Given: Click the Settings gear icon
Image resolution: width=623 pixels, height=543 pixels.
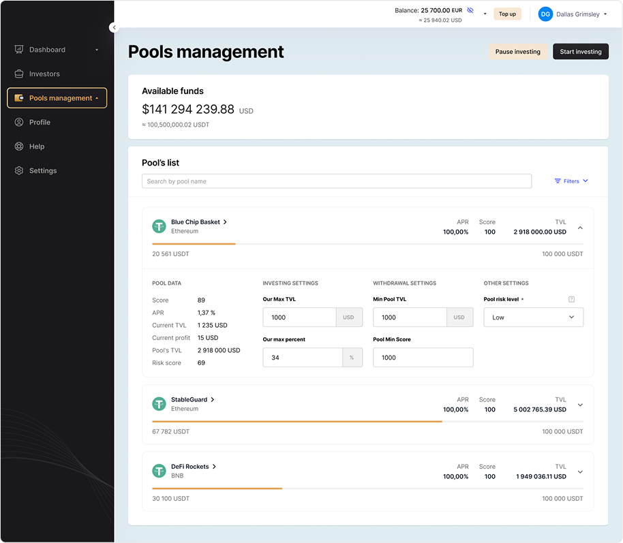Looking at the screenshot, I should [19, 171].
